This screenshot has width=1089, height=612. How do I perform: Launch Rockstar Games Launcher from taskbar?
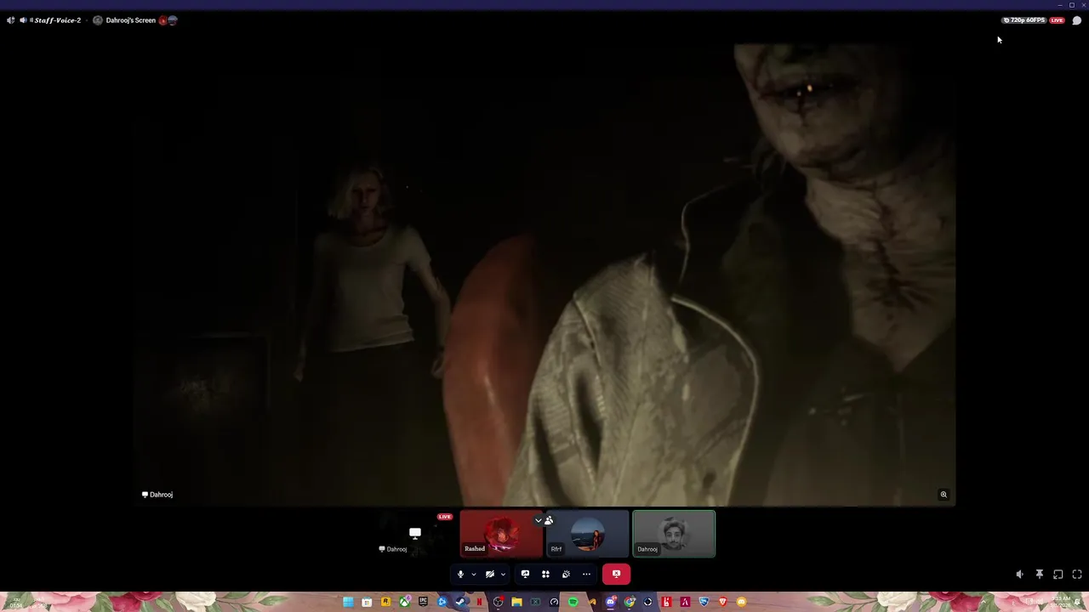coord(385,602)
